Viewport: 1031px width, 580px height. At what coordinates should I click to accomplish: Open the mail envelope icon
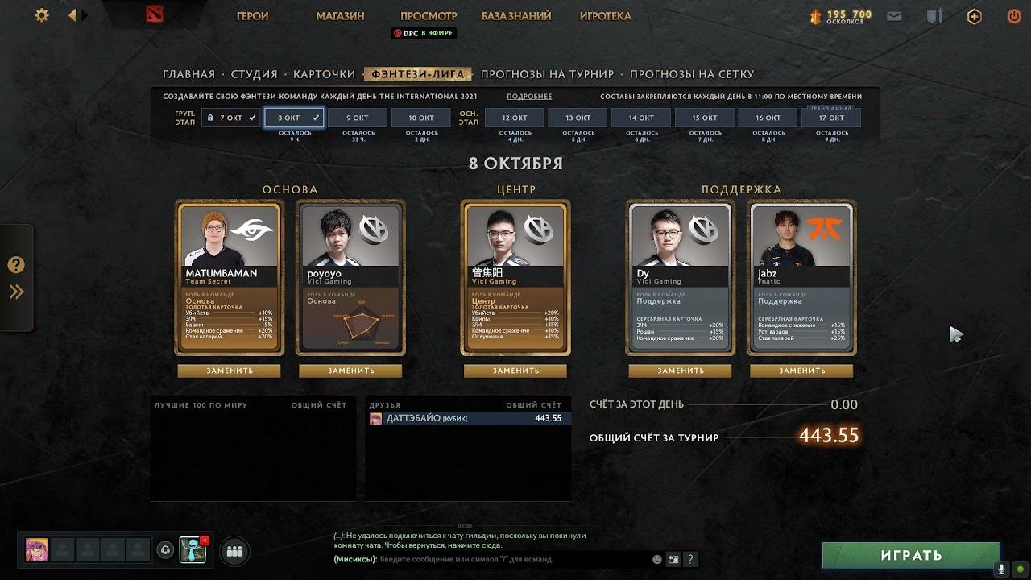894,15
